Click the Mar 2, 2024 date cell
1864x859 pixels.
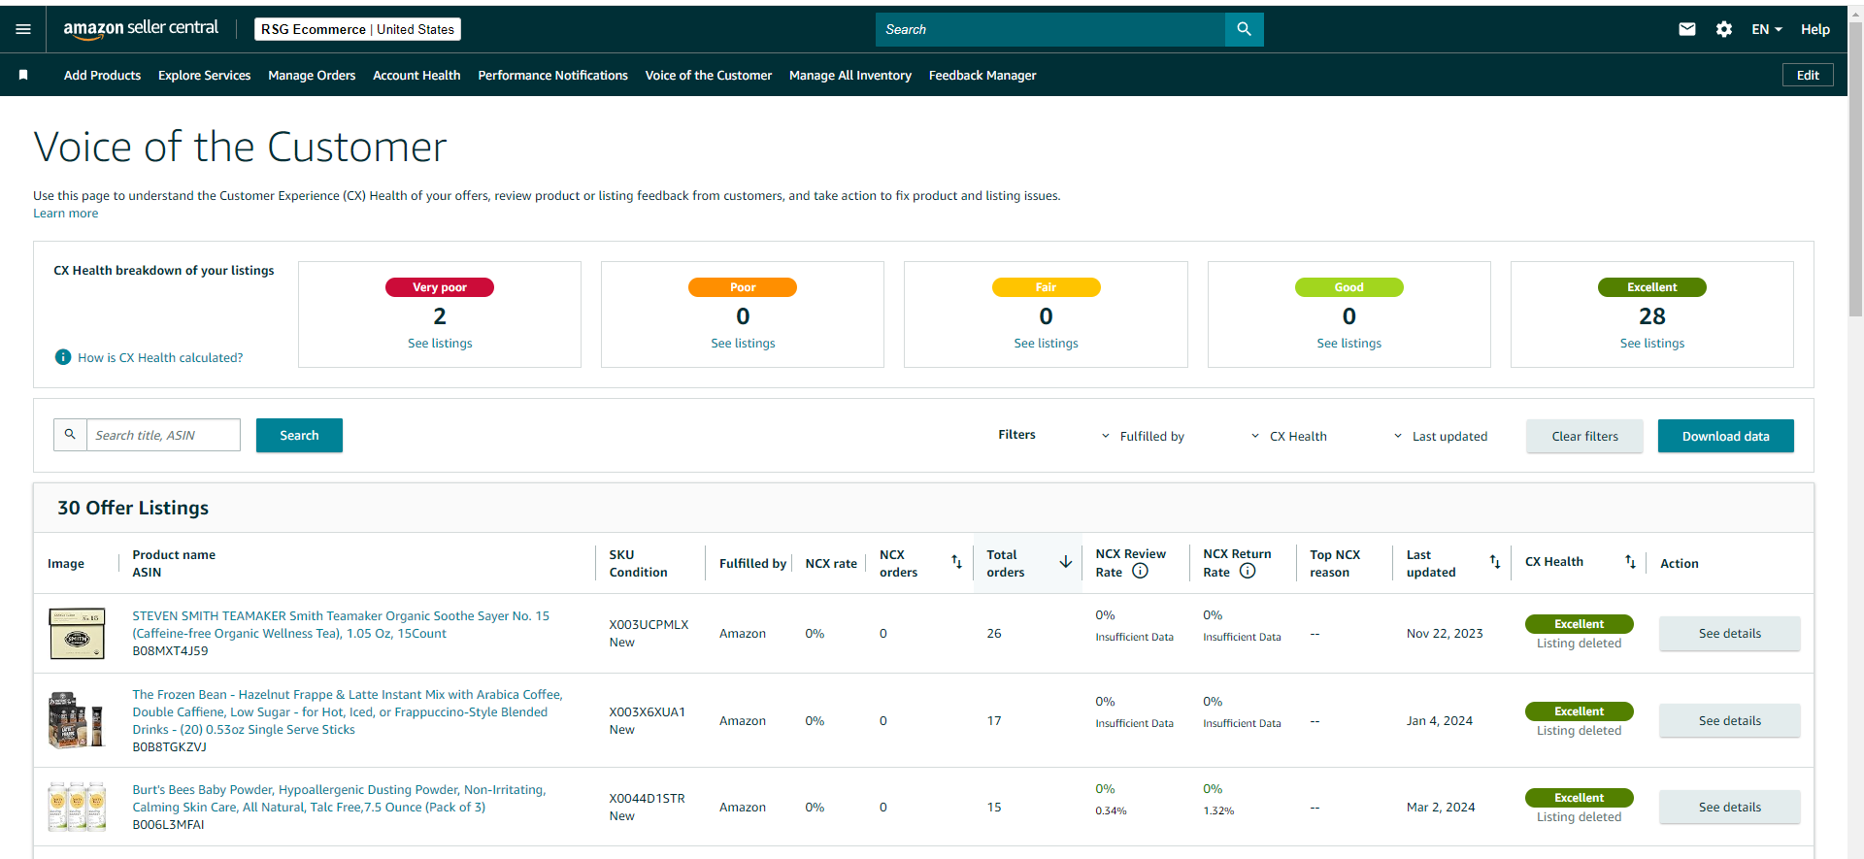1441,808
